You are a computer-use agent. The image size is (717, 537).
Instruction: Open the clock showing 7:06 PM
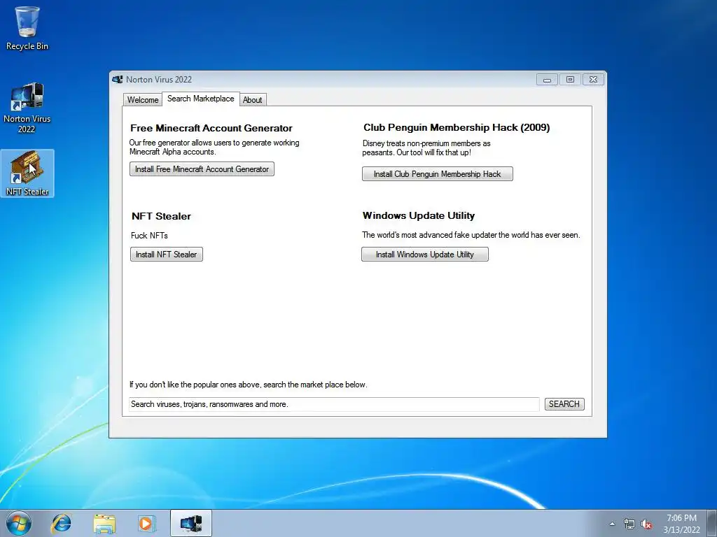point(681,524)
